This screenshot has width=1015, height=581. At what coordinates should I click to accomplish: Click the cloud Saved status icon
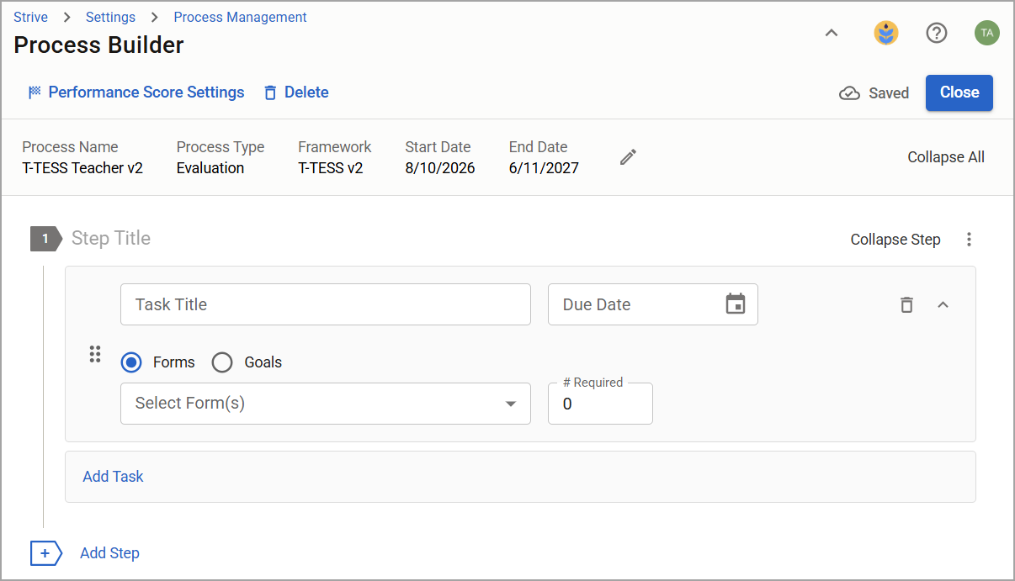[849, 93]
